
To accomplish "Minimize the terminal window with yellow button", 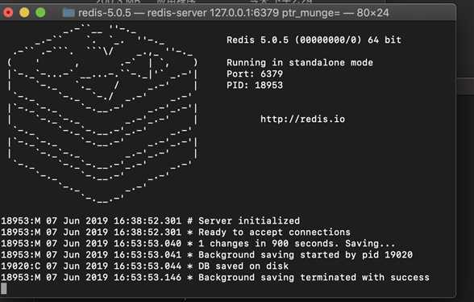I will [24, 12].
